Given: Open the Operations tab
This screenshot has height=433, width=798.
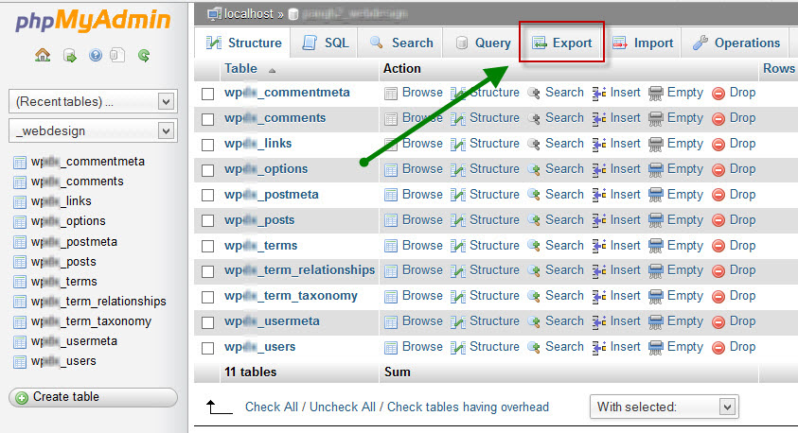Looking at the screenshot, I should tap(736, 43).
